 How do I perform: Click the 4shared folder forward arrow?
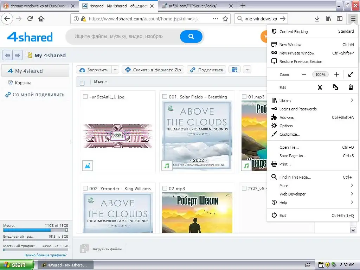[18, 55]
